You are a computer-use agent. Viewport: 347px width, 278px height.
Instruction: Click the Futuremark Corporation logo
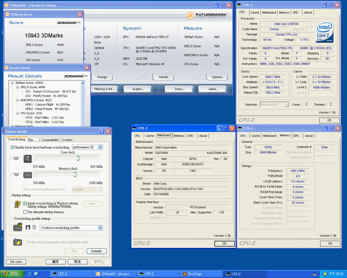click(x=207, y=15)
